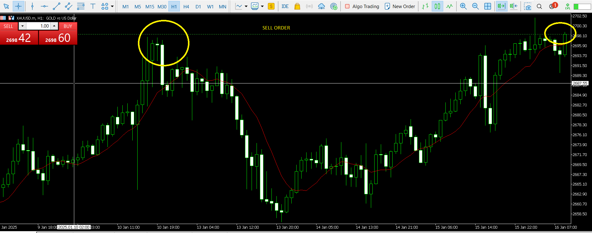Zoom in on the chart
Viewport: 592px width, 233px height.
click(x=463, y=6)
